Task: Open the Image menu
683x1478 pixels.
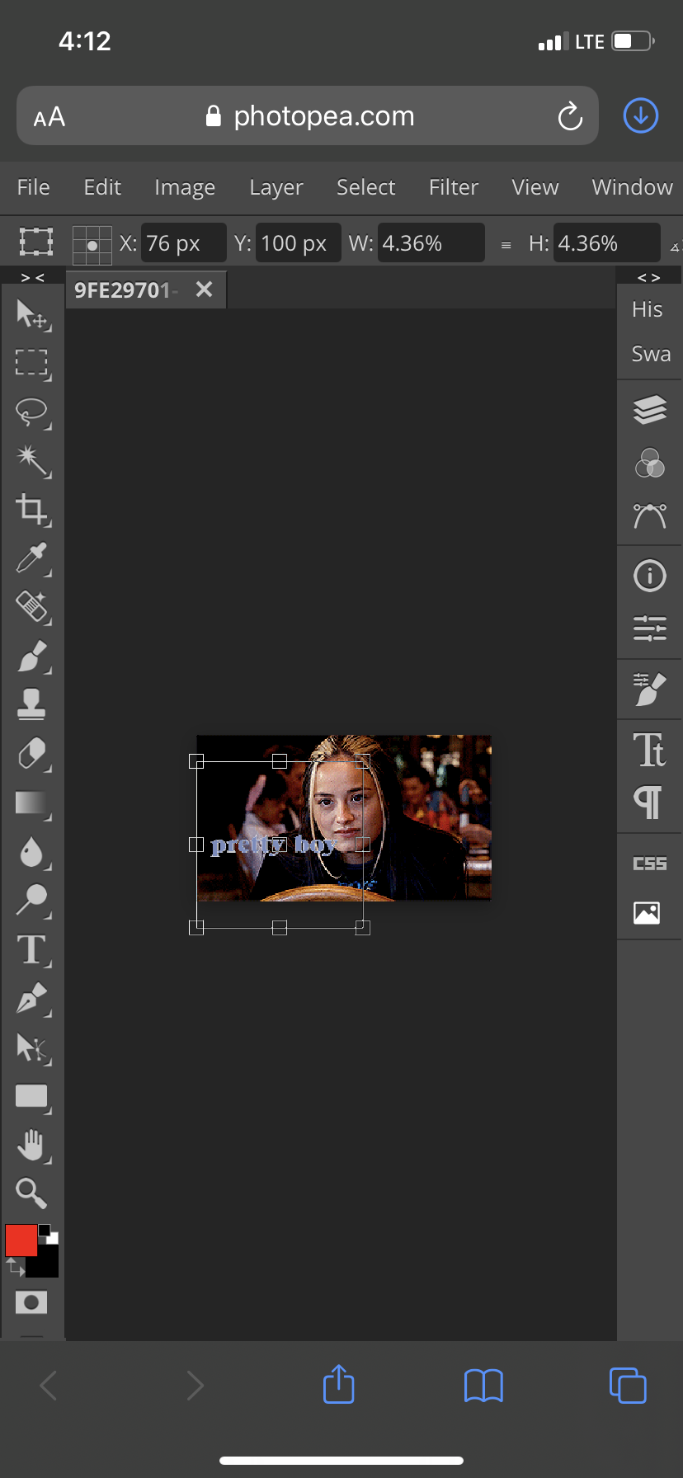Action: click(x=185, y=188)
